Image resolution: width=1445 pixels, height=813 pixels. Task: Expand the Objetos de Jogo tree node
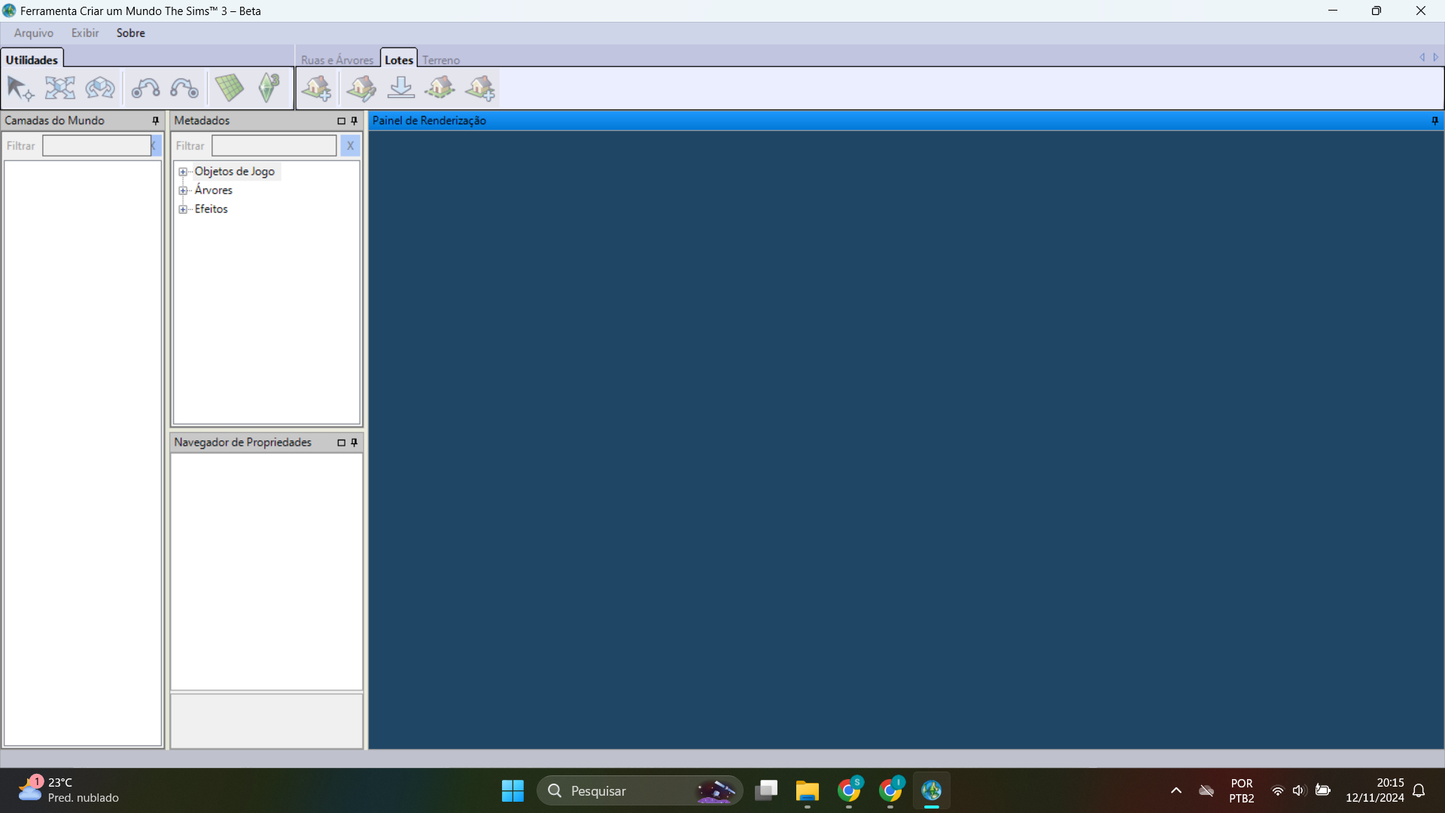(184, 172)
